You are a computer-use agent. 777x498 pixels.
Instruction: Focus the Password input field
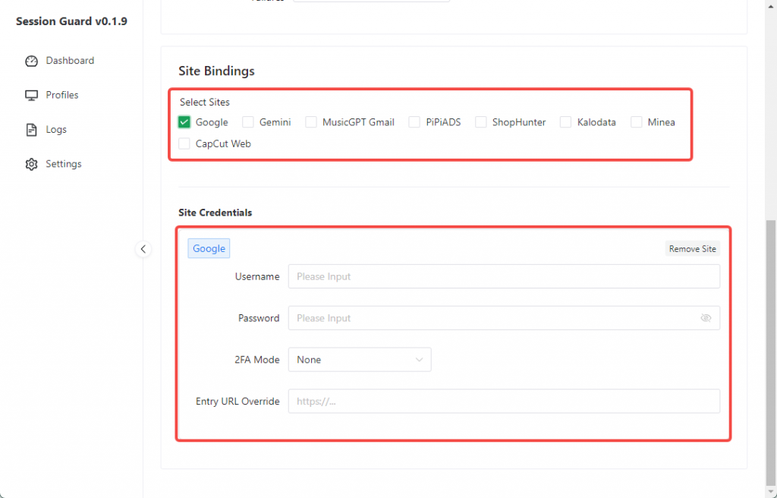pos(504,318)
